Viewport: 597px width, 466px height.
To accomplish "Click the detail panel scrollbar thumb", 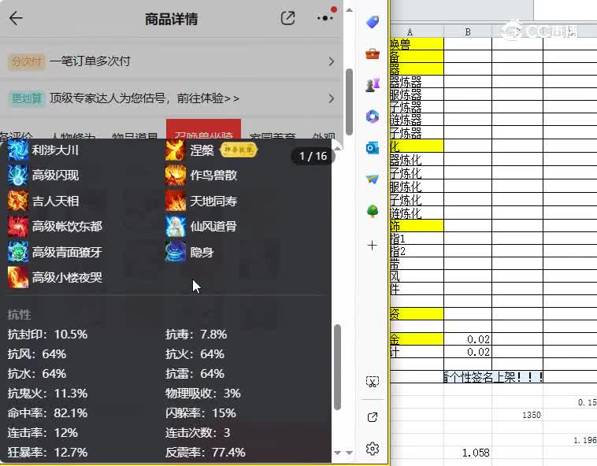I will 337,367.
